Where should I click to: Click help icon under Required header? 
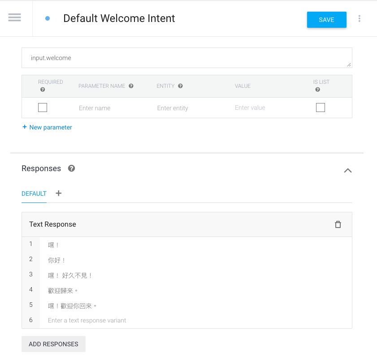43,90
